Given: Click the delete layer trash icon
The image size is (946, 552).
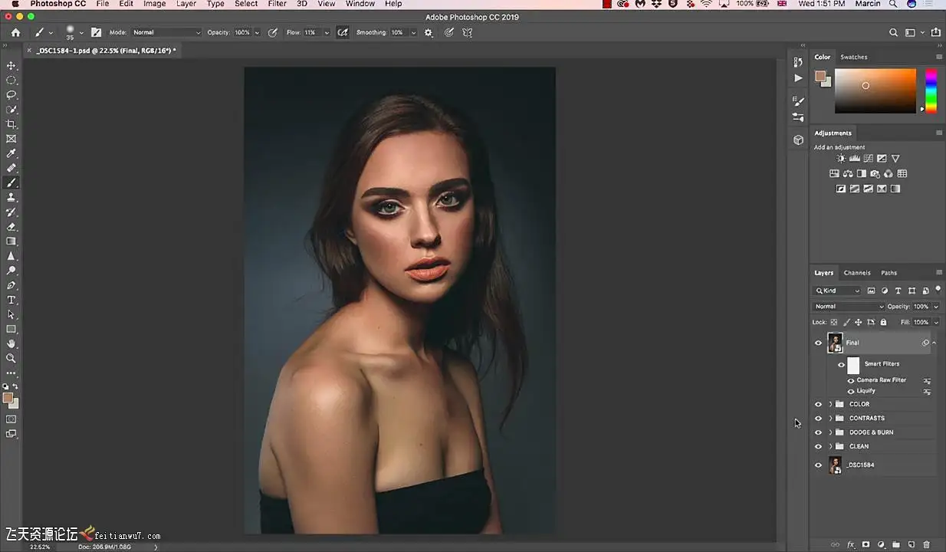Looking at the screenshot, I should point(926,544).
